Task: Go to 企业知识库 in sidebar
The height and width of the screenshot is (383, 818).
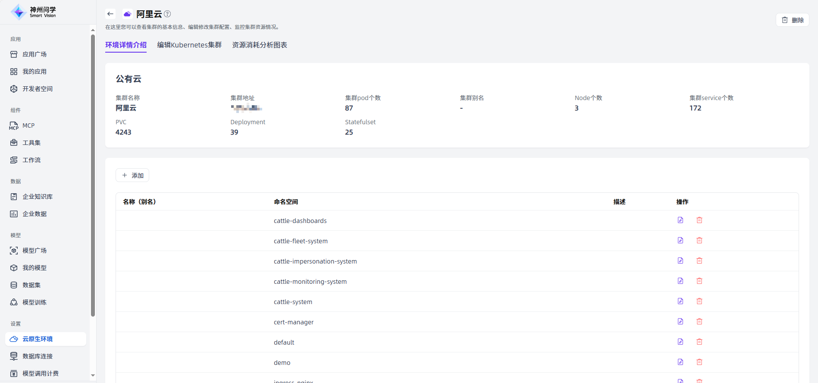Action: tap(38, 197)
